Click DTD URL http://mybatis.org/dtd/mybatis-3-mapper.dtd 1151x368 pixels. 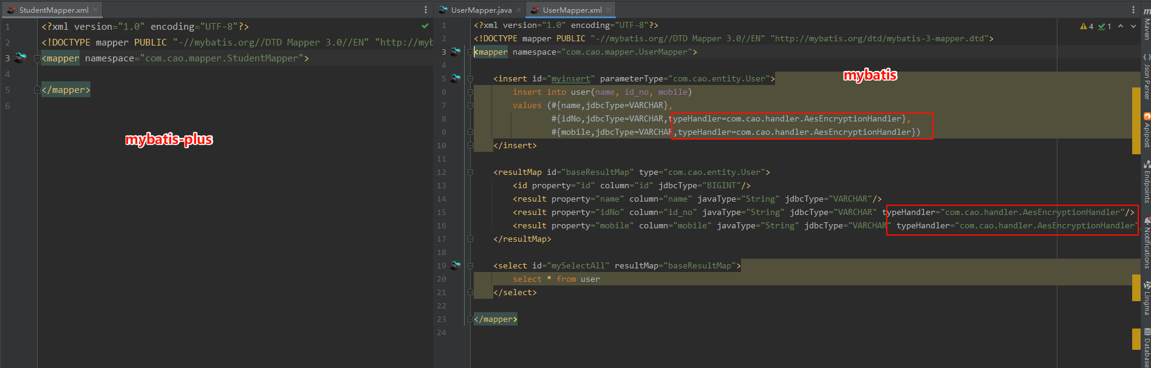tap(879, 38)
